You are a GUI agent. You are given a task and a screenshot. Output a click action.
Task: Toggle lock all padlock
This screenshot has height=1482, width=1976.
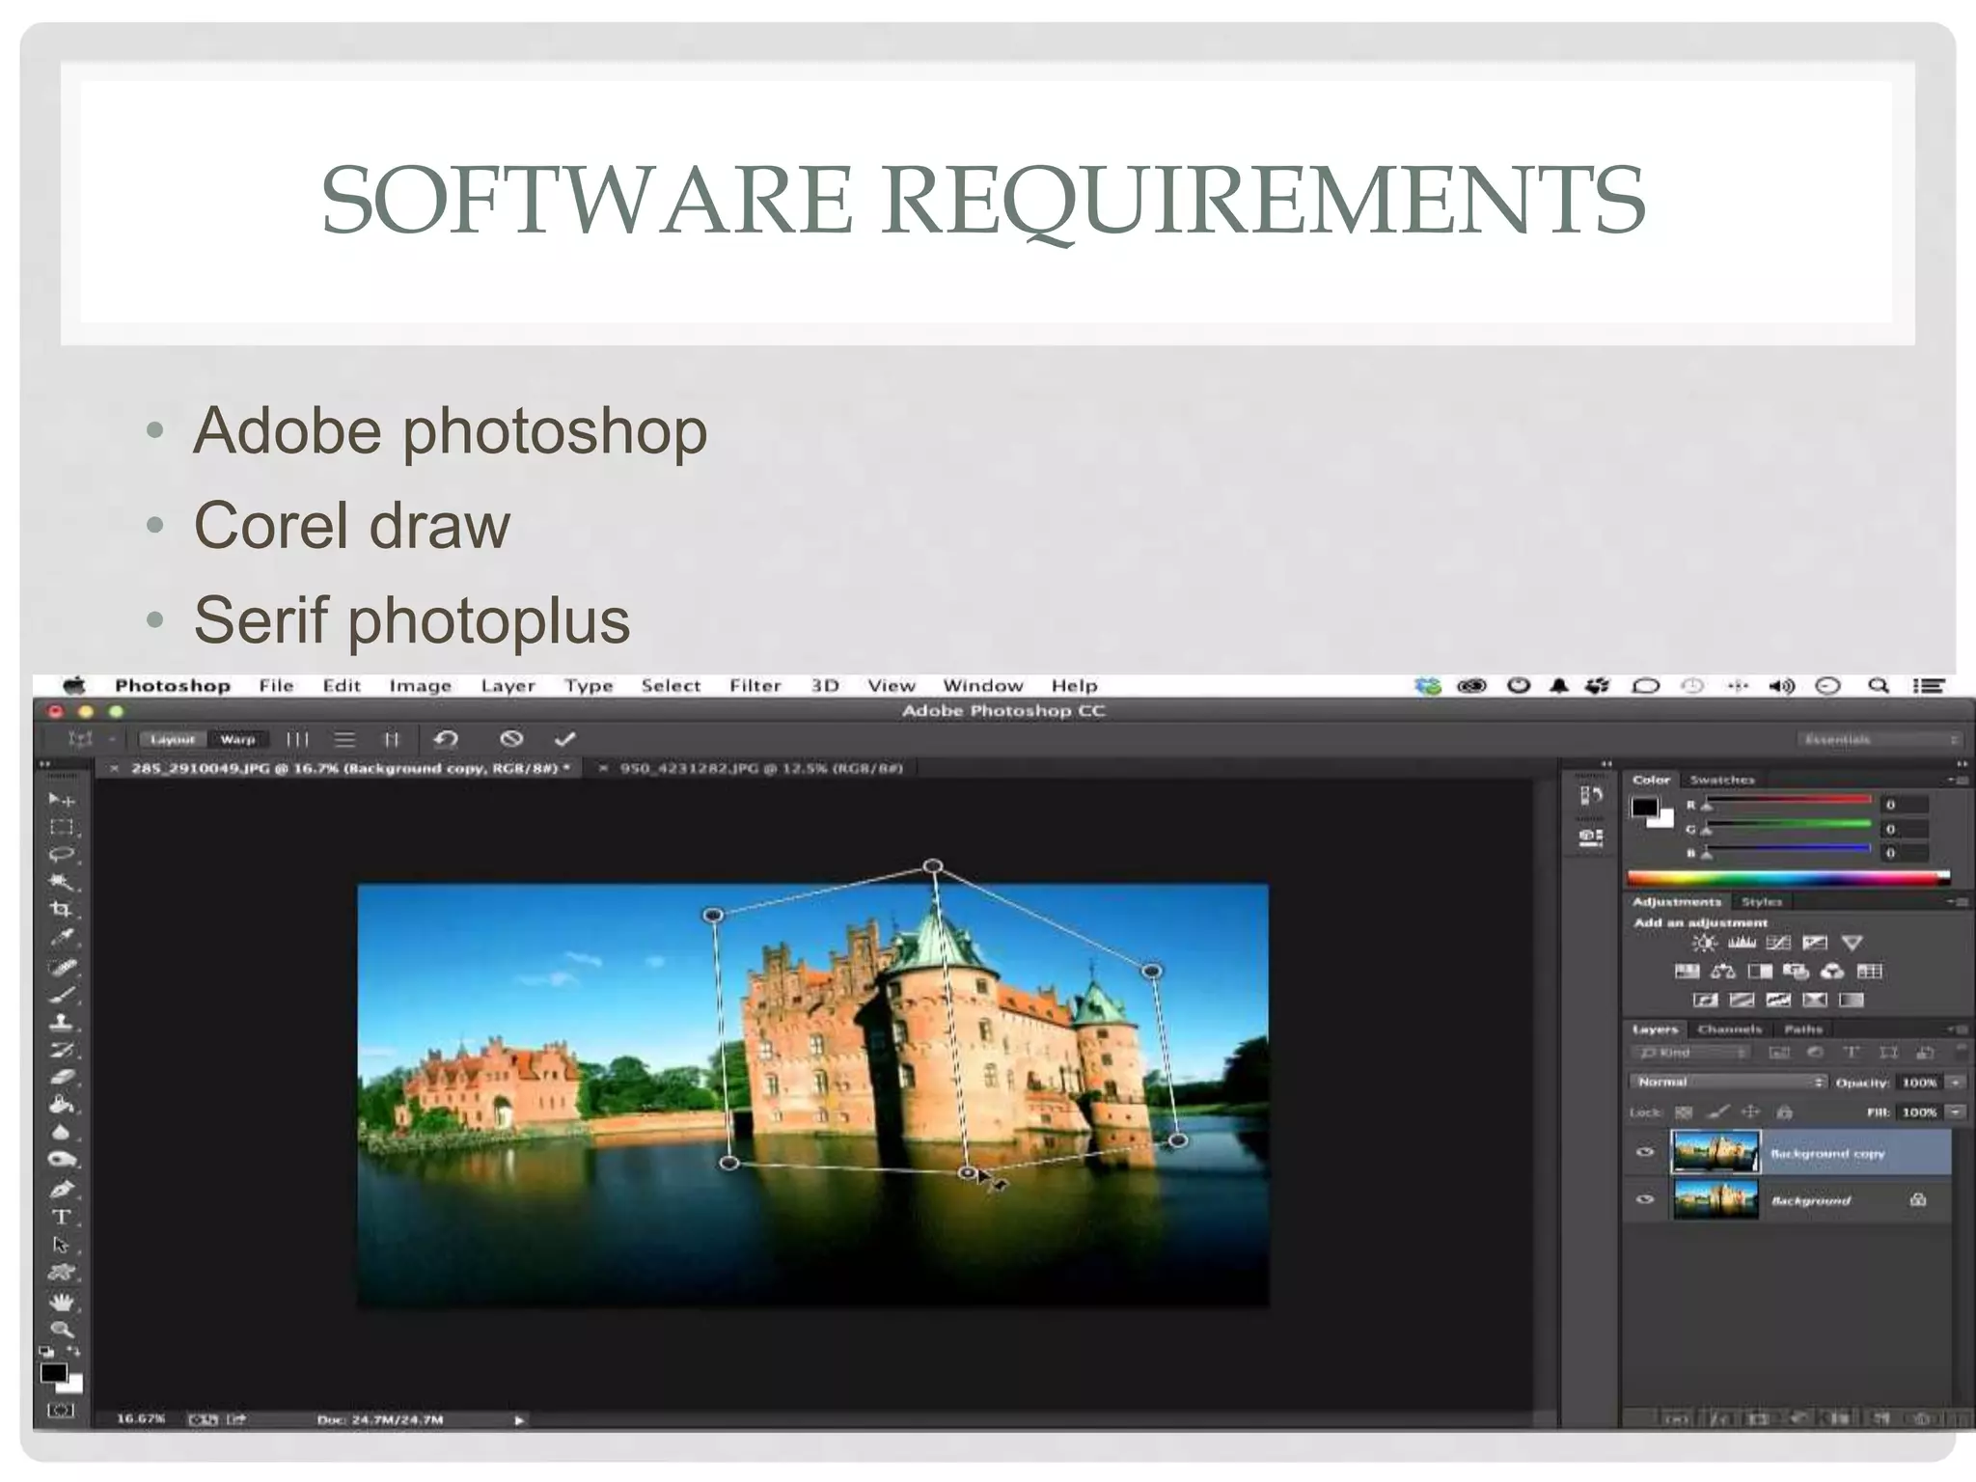pyautogui.click(x=1784, y=1112)
